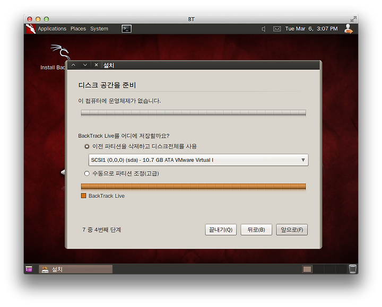
Task: Open the SCSI1 sda disk dropdown
Action: [198, 160]
